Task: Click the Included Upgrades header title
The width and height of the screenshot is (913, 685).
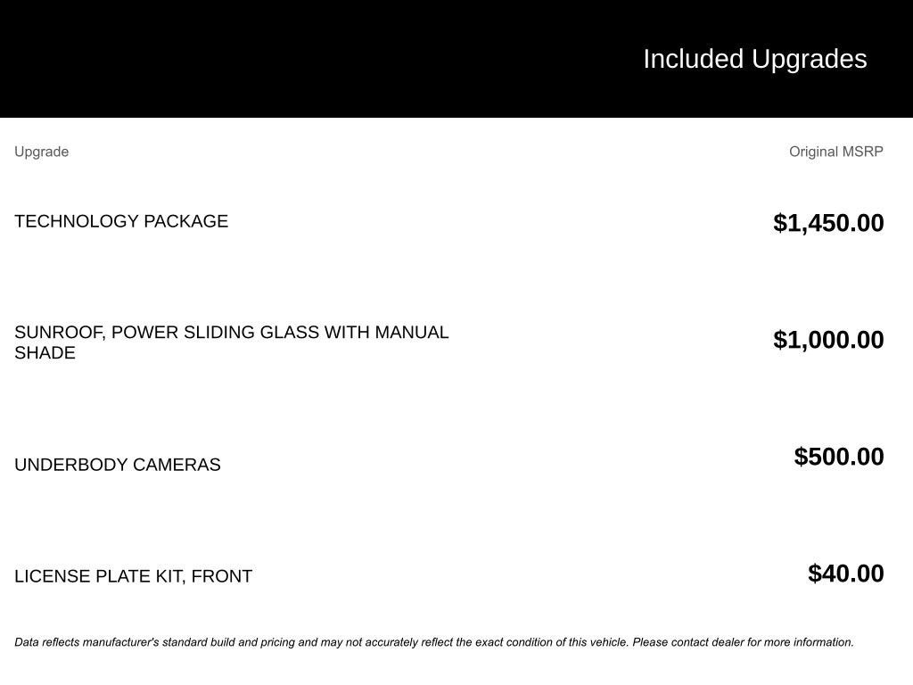Action: tap(754, 59)
